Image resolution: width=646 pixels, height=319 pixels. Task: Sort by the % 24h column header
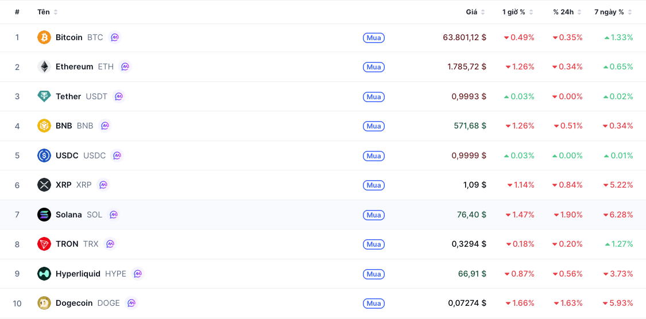[567, 13]
